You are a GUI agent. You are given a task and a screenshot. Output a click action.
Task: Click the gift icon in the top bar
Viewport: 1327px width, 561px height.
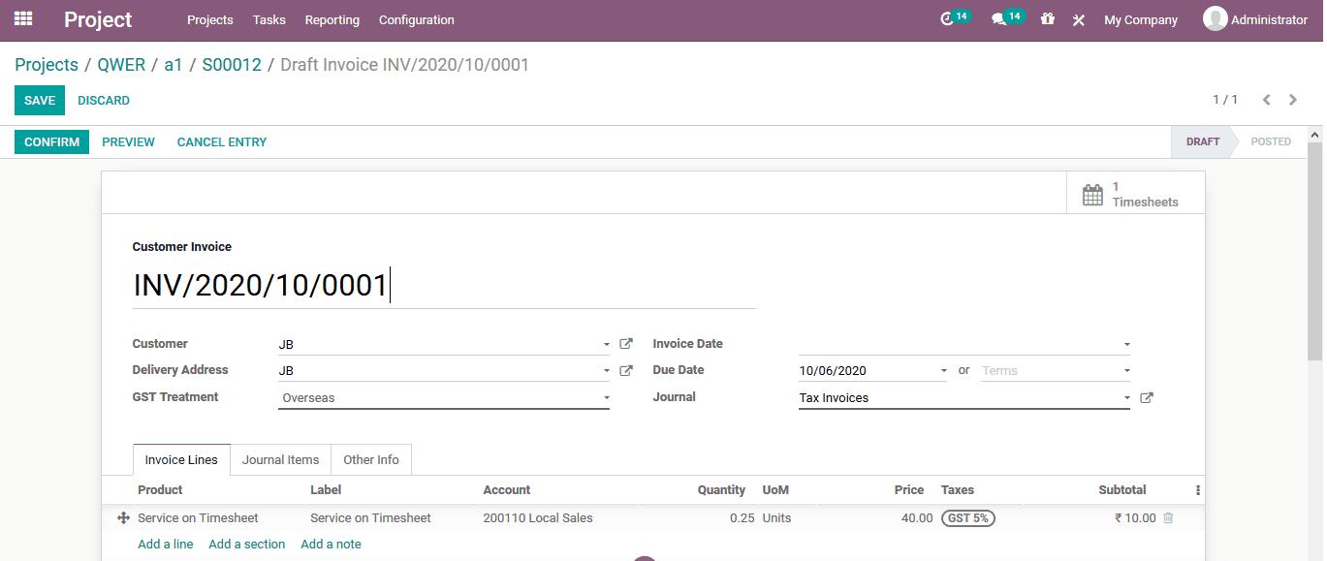point(1047,19)
